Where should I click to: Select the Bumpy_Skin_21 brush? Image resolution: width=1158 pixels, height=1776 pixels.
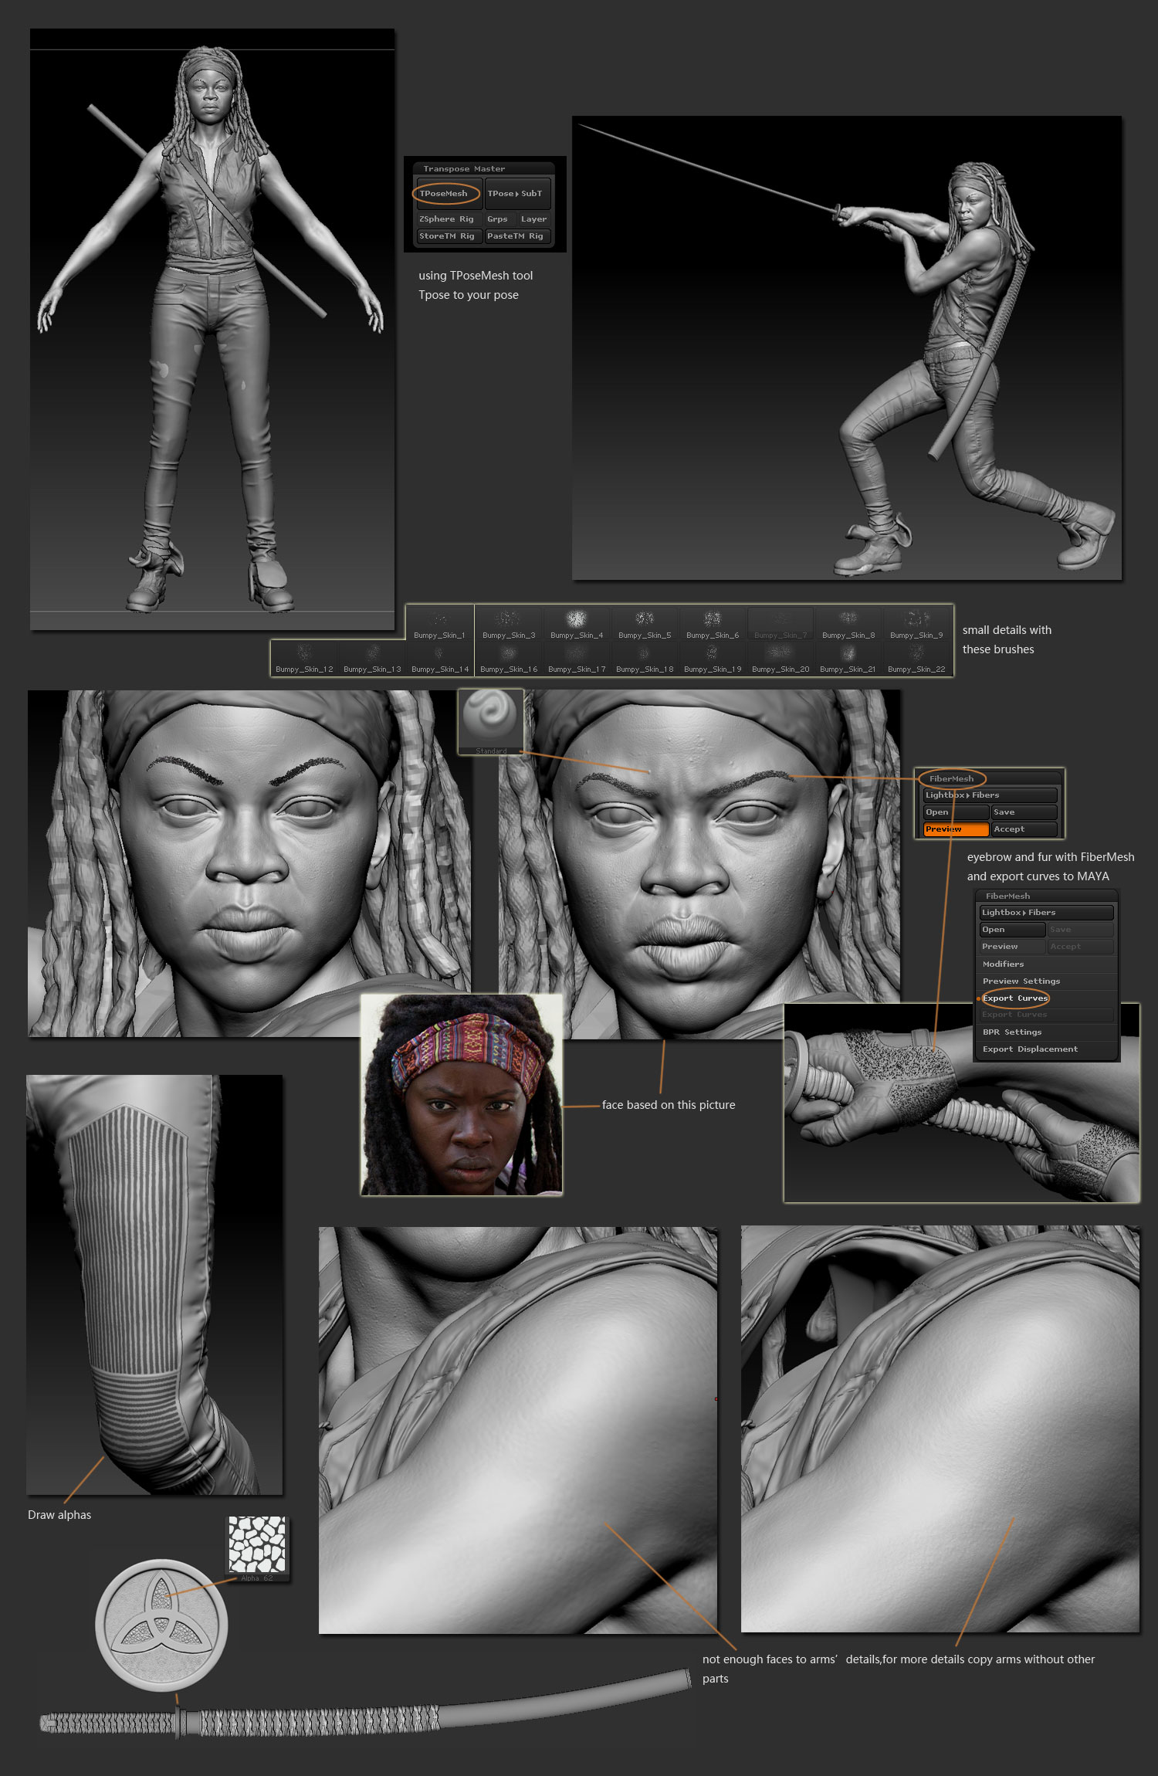[x=848, y=658]
